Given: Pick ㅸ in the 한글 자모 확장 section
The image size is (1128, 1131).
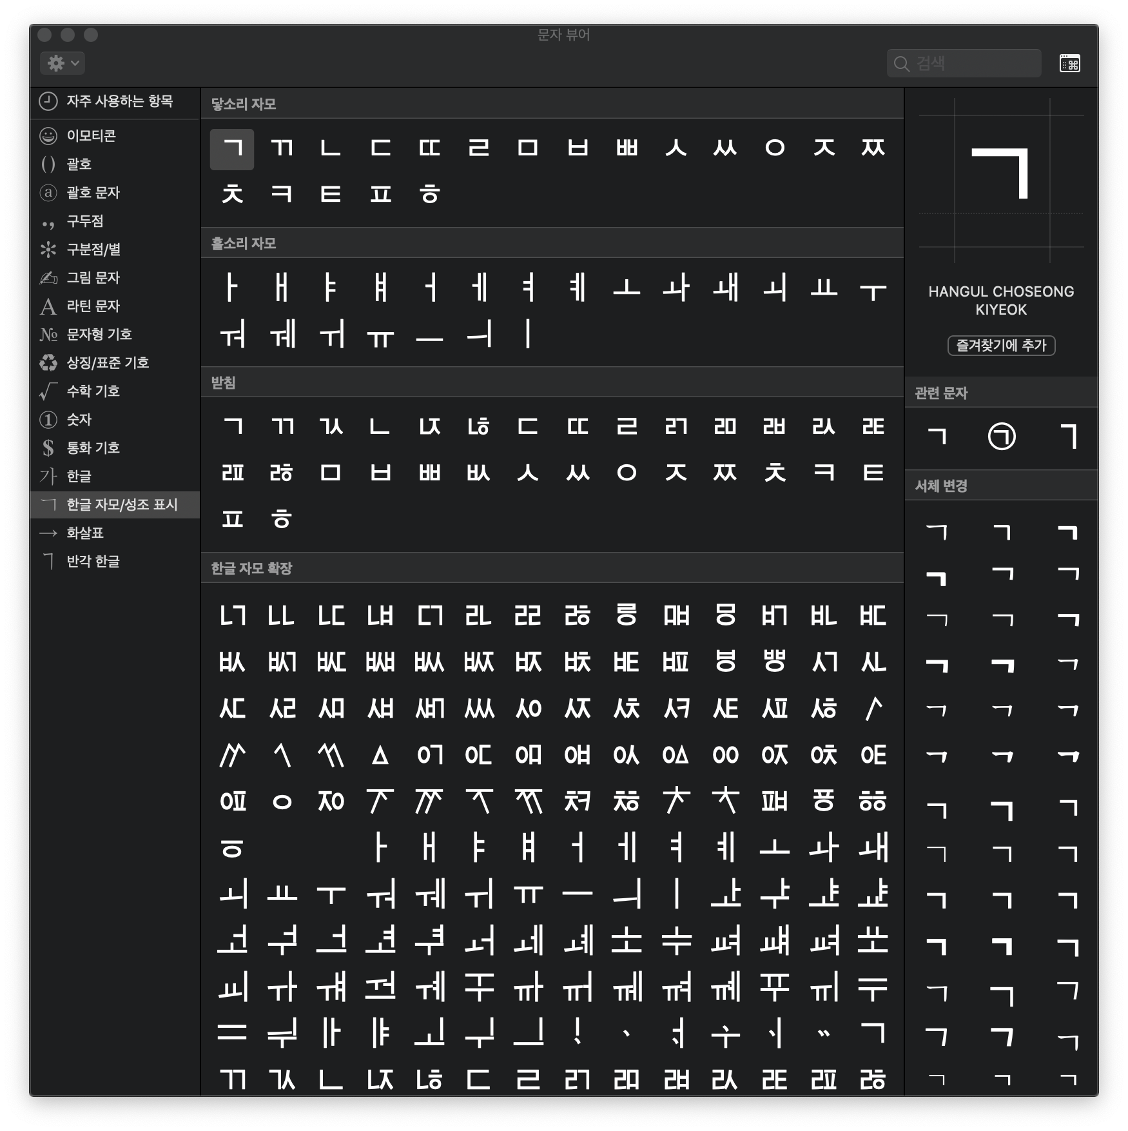Looking at the screenshot, I should tap(725, 662).
